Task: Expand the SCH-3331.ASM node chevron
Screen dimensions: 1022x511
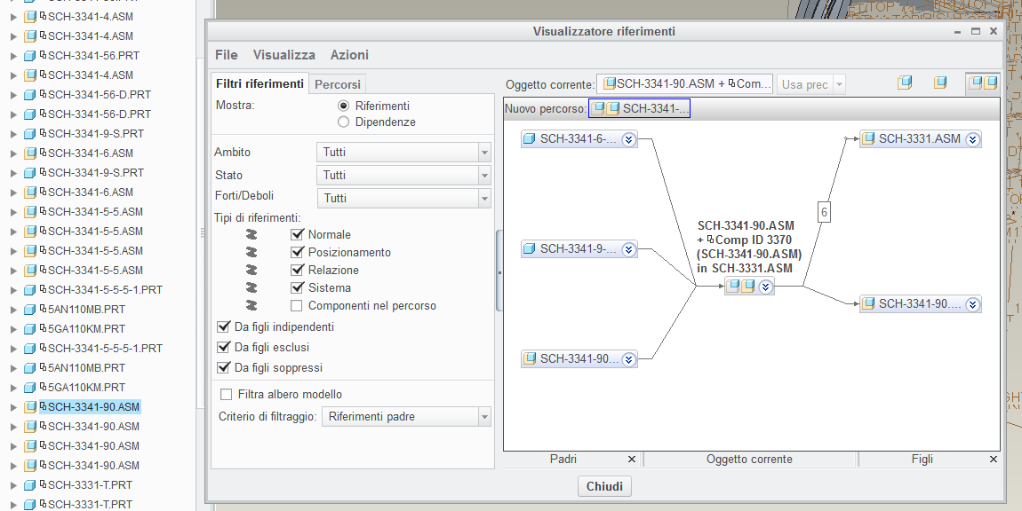Action: 972,138
